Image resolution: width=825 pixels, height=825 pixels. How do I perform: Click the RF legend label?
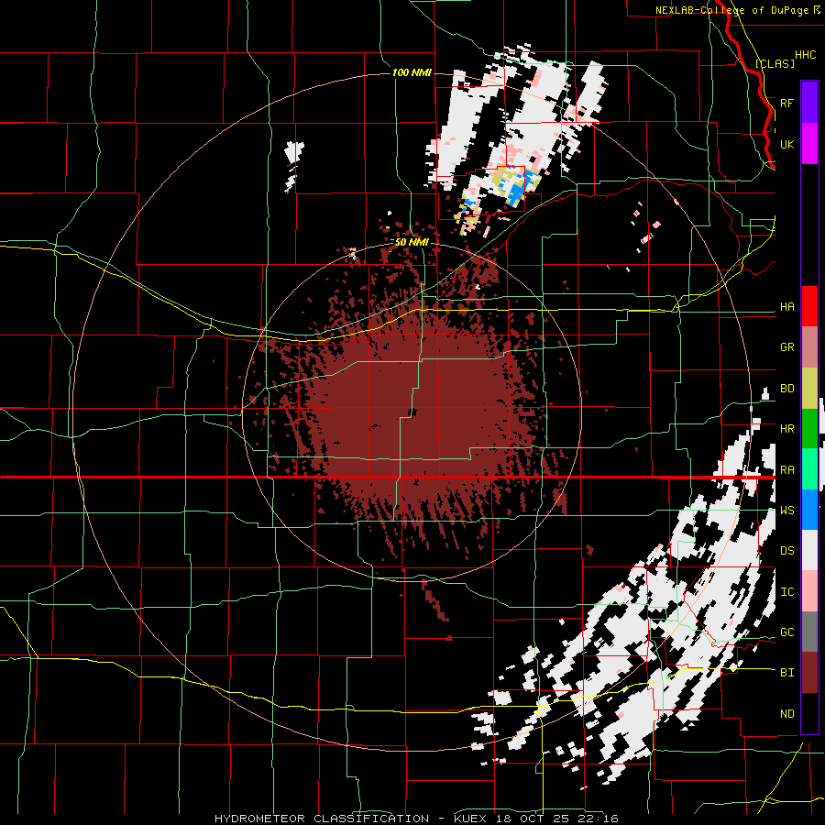786,103
